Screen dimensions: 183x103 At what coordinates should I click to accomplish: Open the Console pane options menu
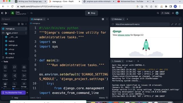coord(180,61)
